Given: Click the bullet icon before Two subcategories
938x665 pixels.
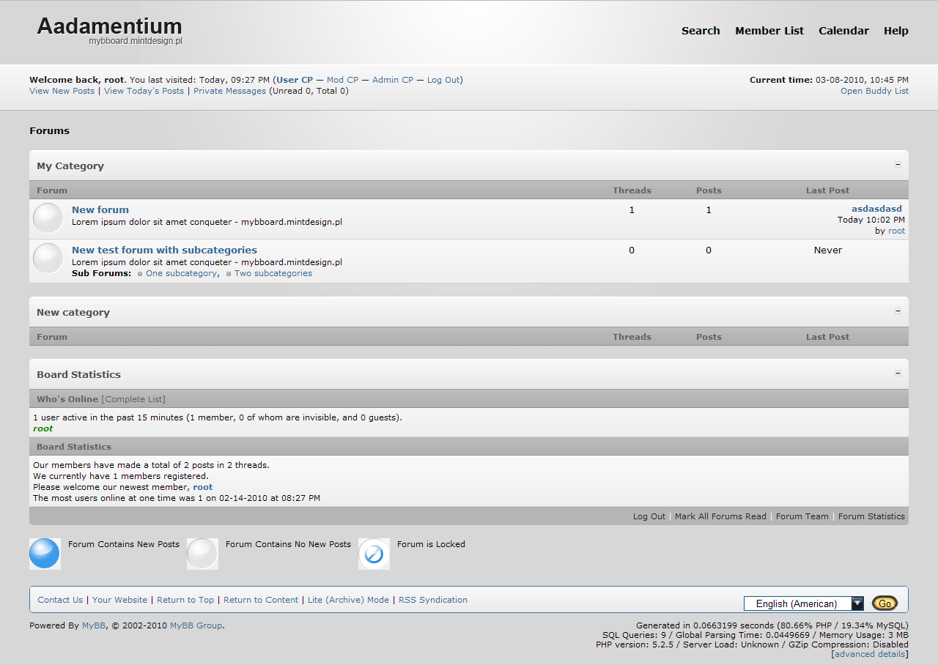Looking at the screenshot, I should [229, 274].
